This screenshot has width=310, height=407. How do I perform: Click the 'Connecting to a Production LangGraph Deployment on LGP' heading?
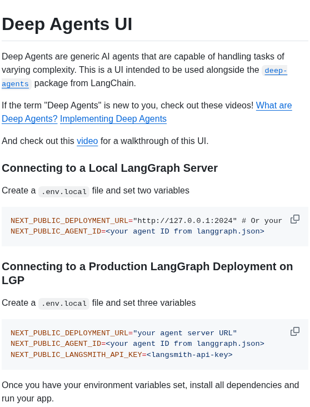[x=147, y=274]
